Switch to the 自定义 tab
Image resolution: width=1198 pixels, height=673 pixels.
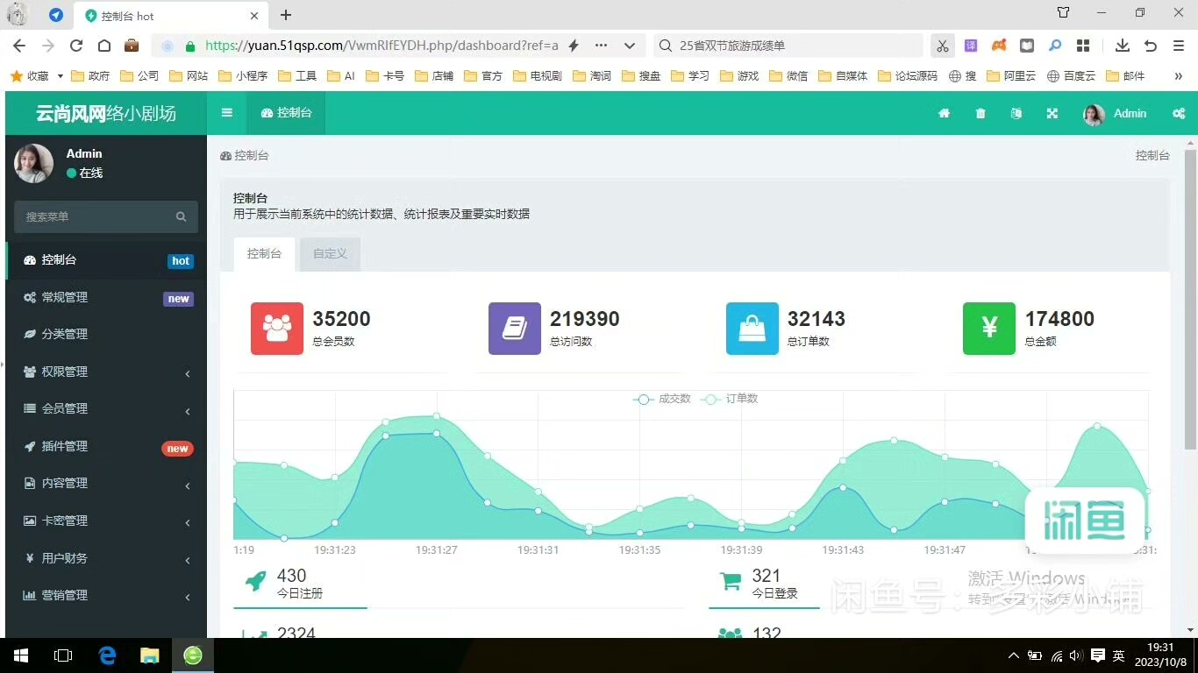(x=330, y=254)
